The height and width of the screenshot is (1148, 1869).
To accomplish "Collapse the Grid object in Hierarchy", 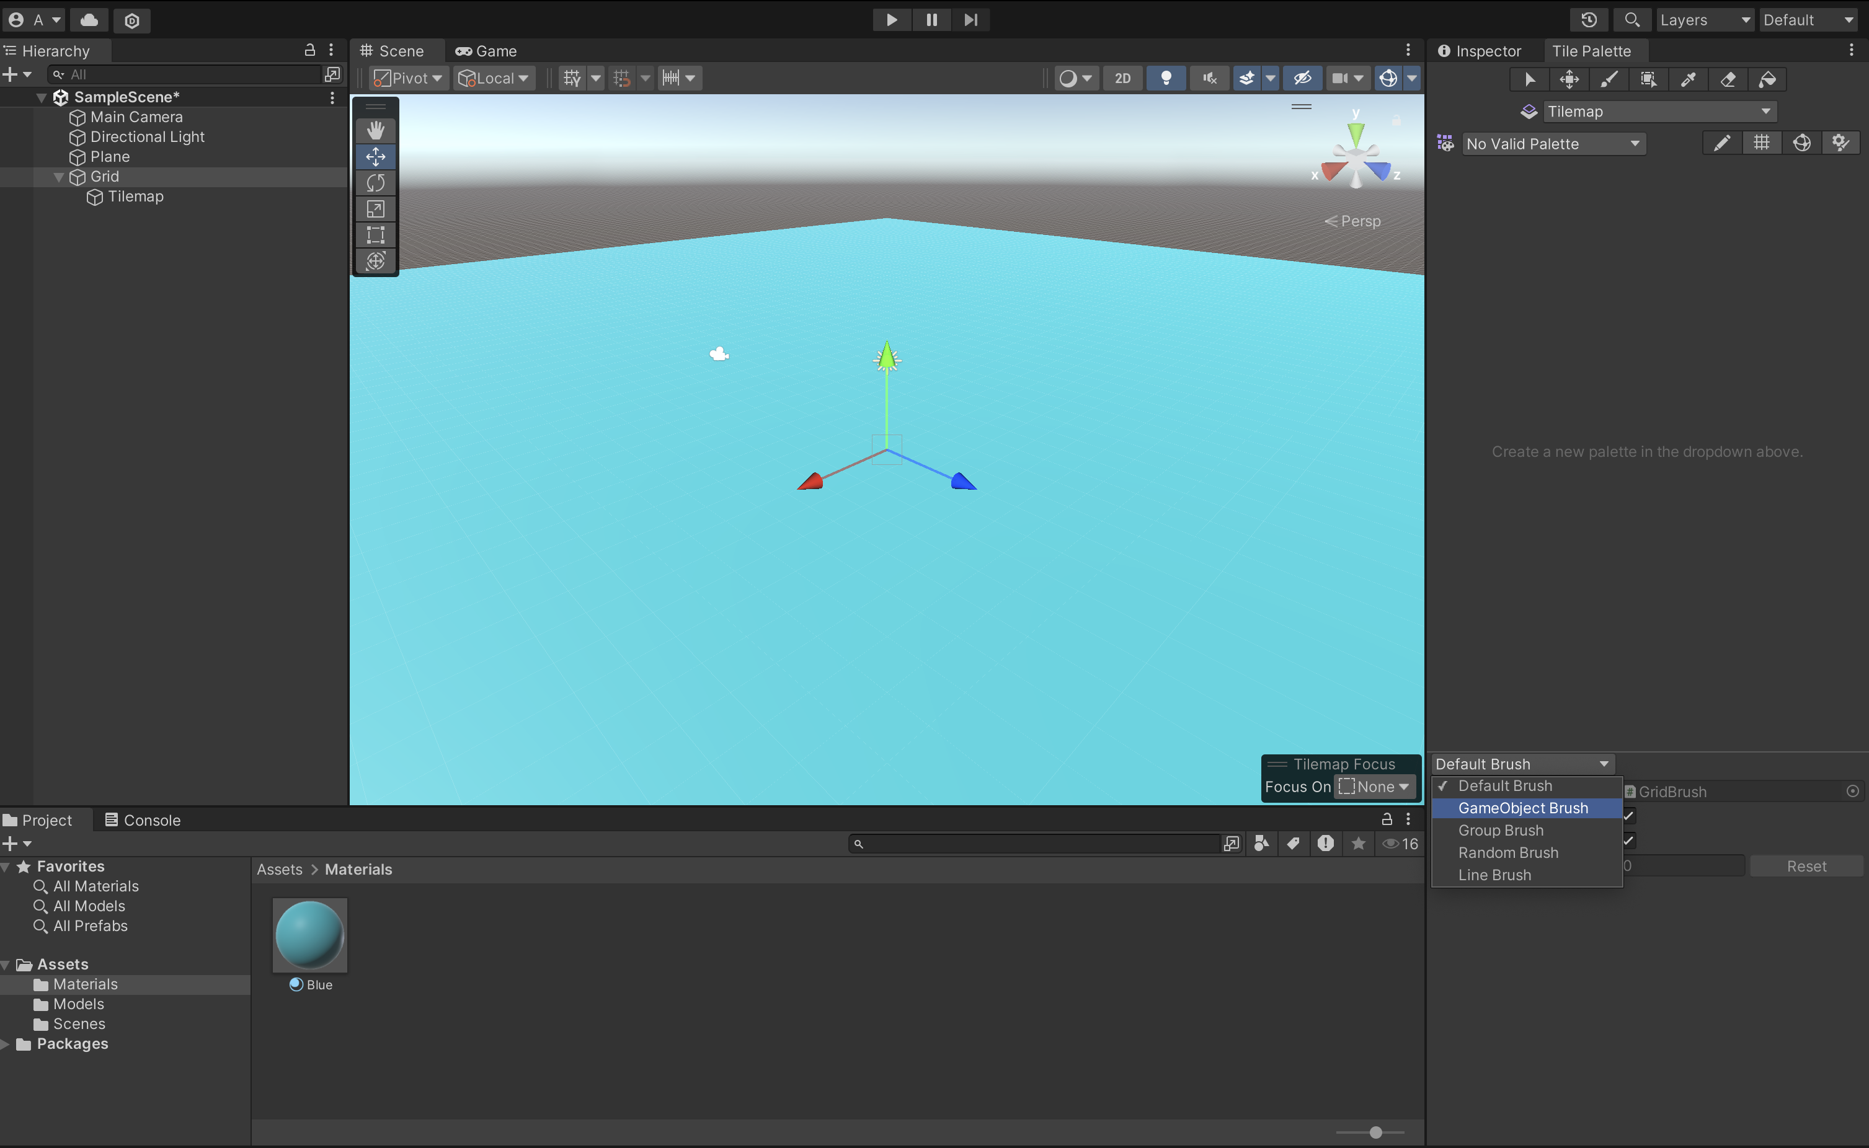I will [58, 177].
